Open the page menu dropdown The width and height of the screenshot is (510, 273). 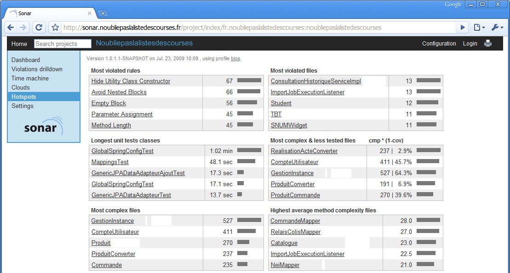(x=479, y=28)
